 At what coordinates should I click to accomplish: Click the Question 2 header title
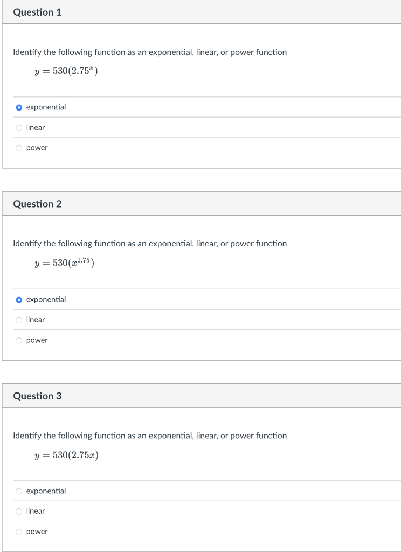[37, 204]
